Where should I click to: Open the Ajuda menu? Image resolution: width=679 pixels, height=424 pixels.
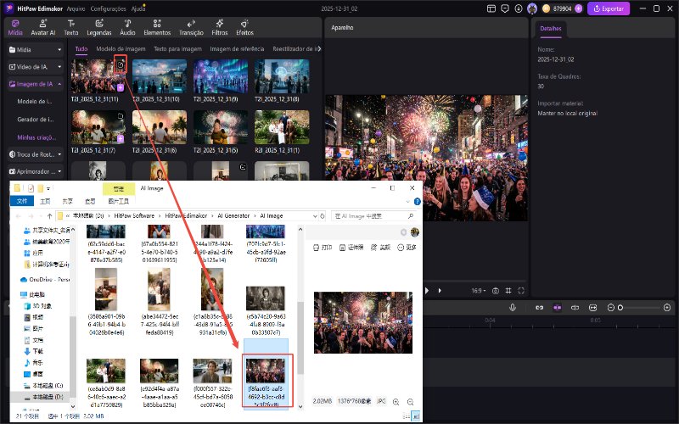137,8
